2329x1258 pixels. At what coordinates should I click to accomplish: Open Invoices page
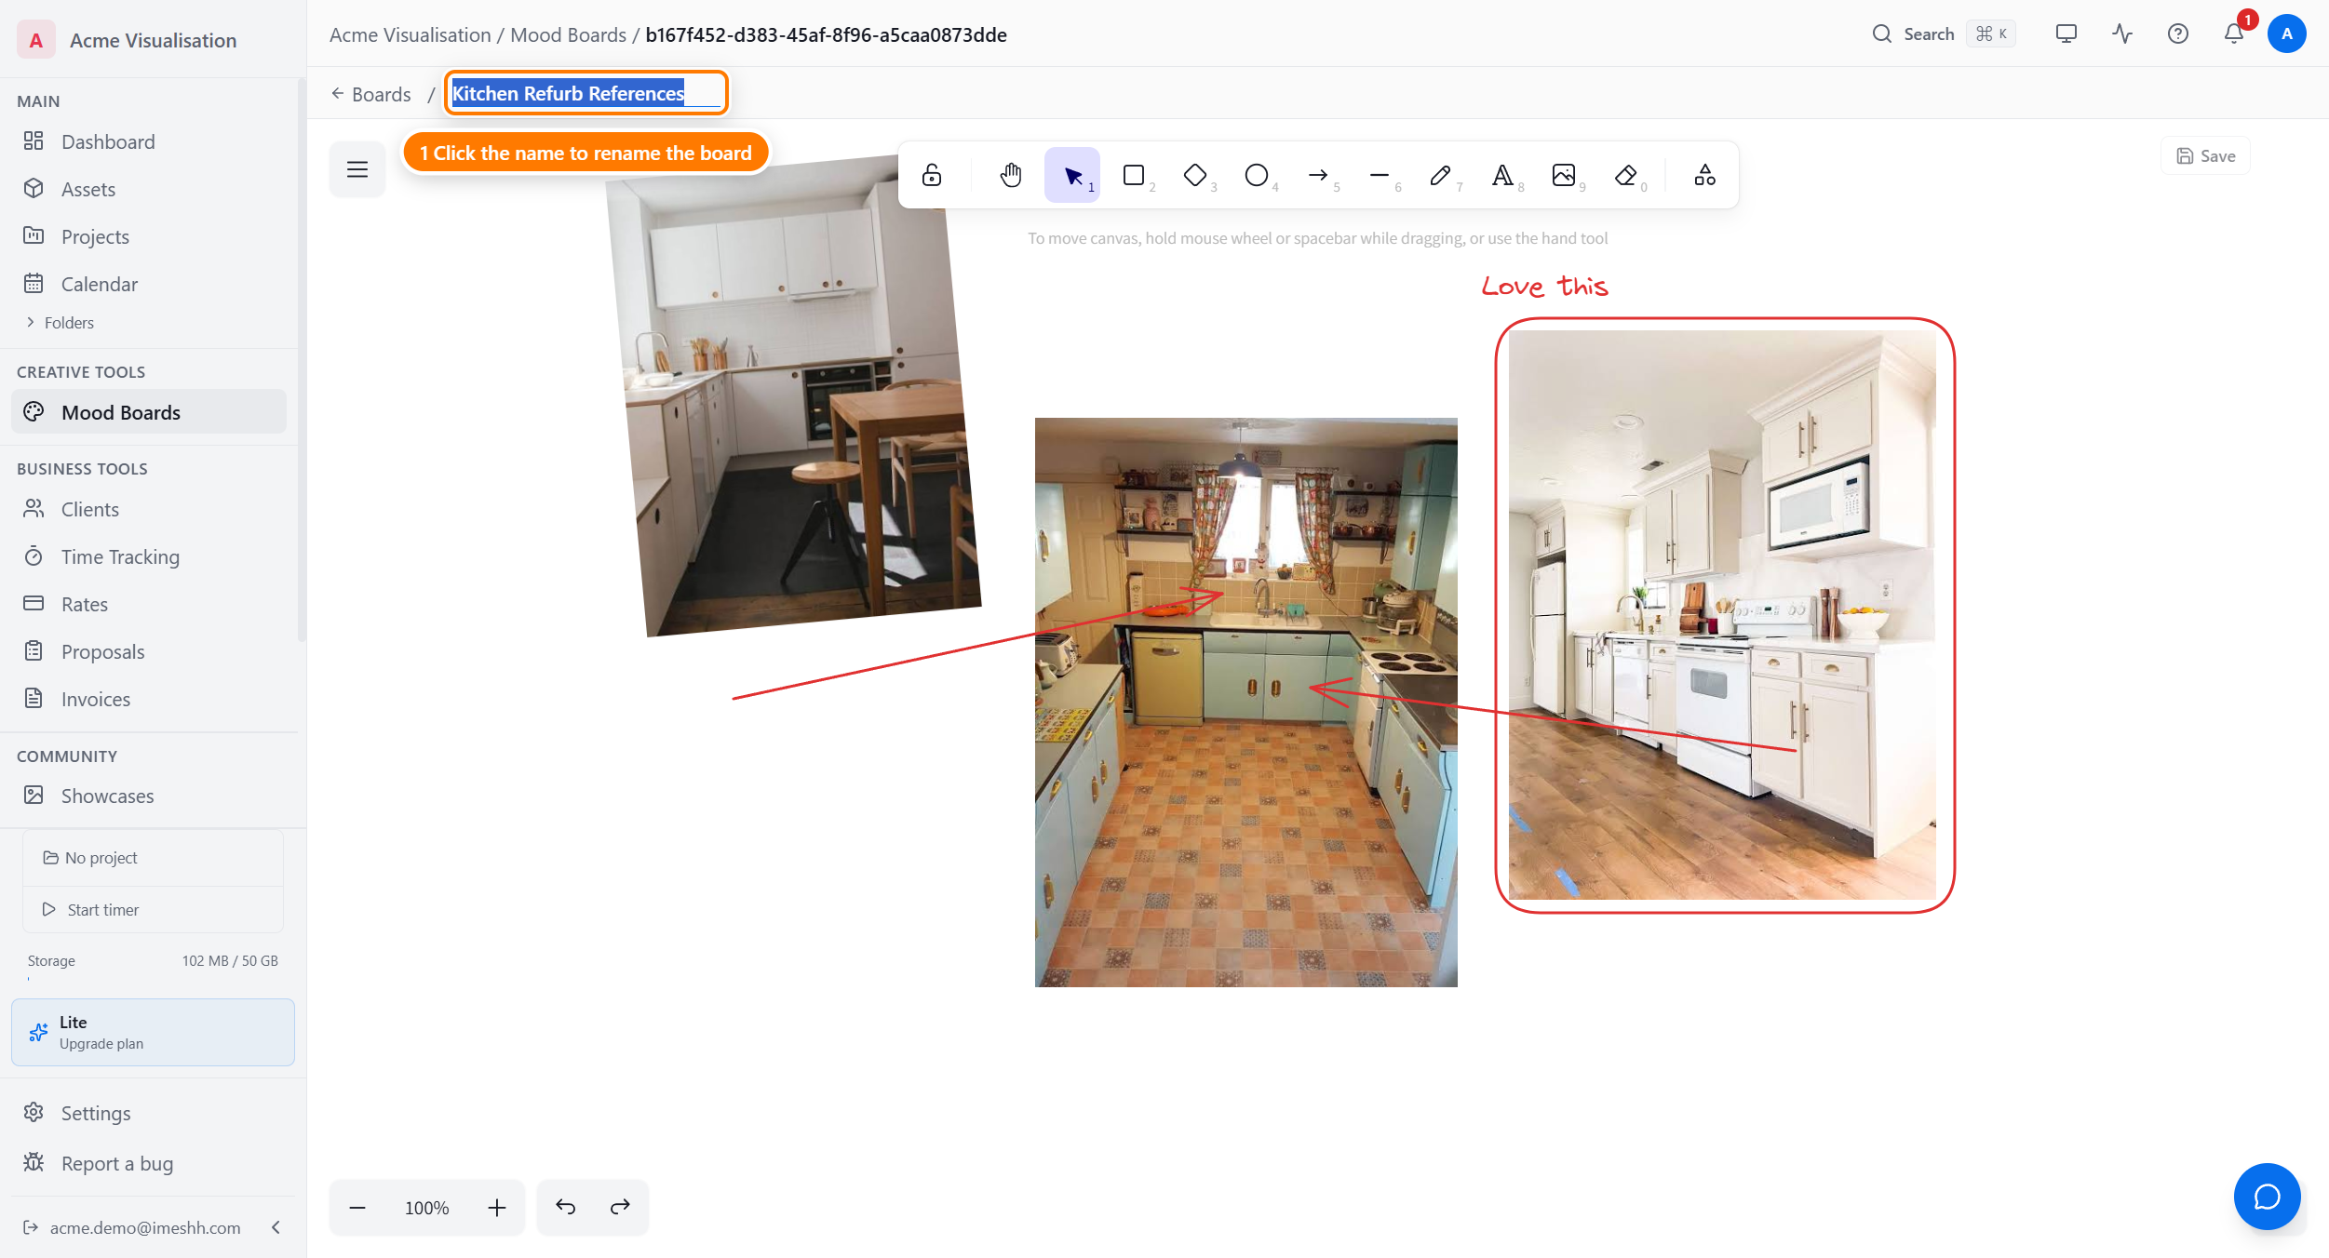coord(149,699)
